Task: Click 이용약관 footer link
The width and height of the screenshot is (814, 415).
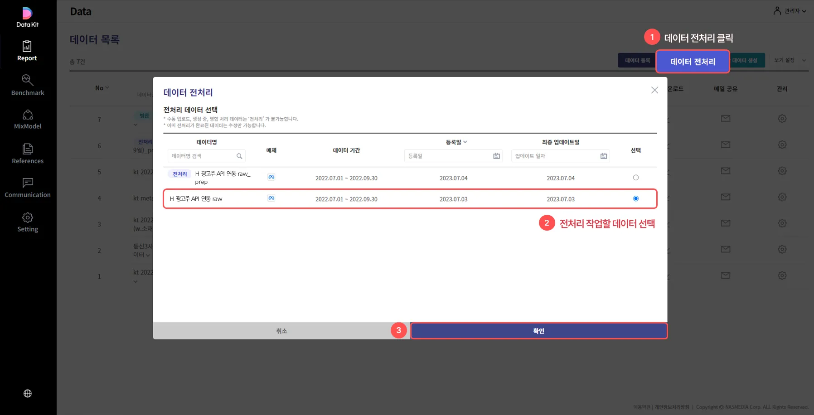Action: coord(641,407)
